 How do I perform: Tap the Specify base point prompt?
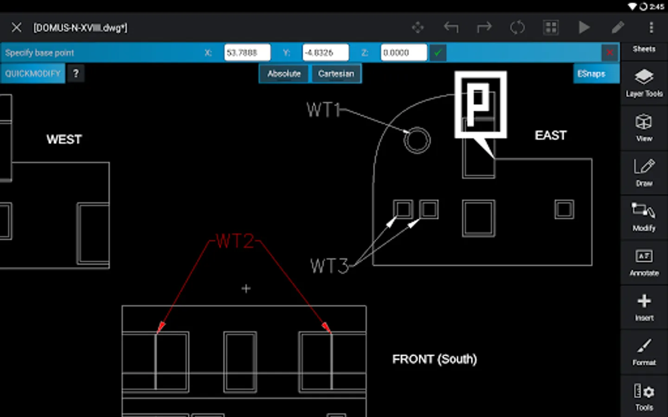[39, 53]
